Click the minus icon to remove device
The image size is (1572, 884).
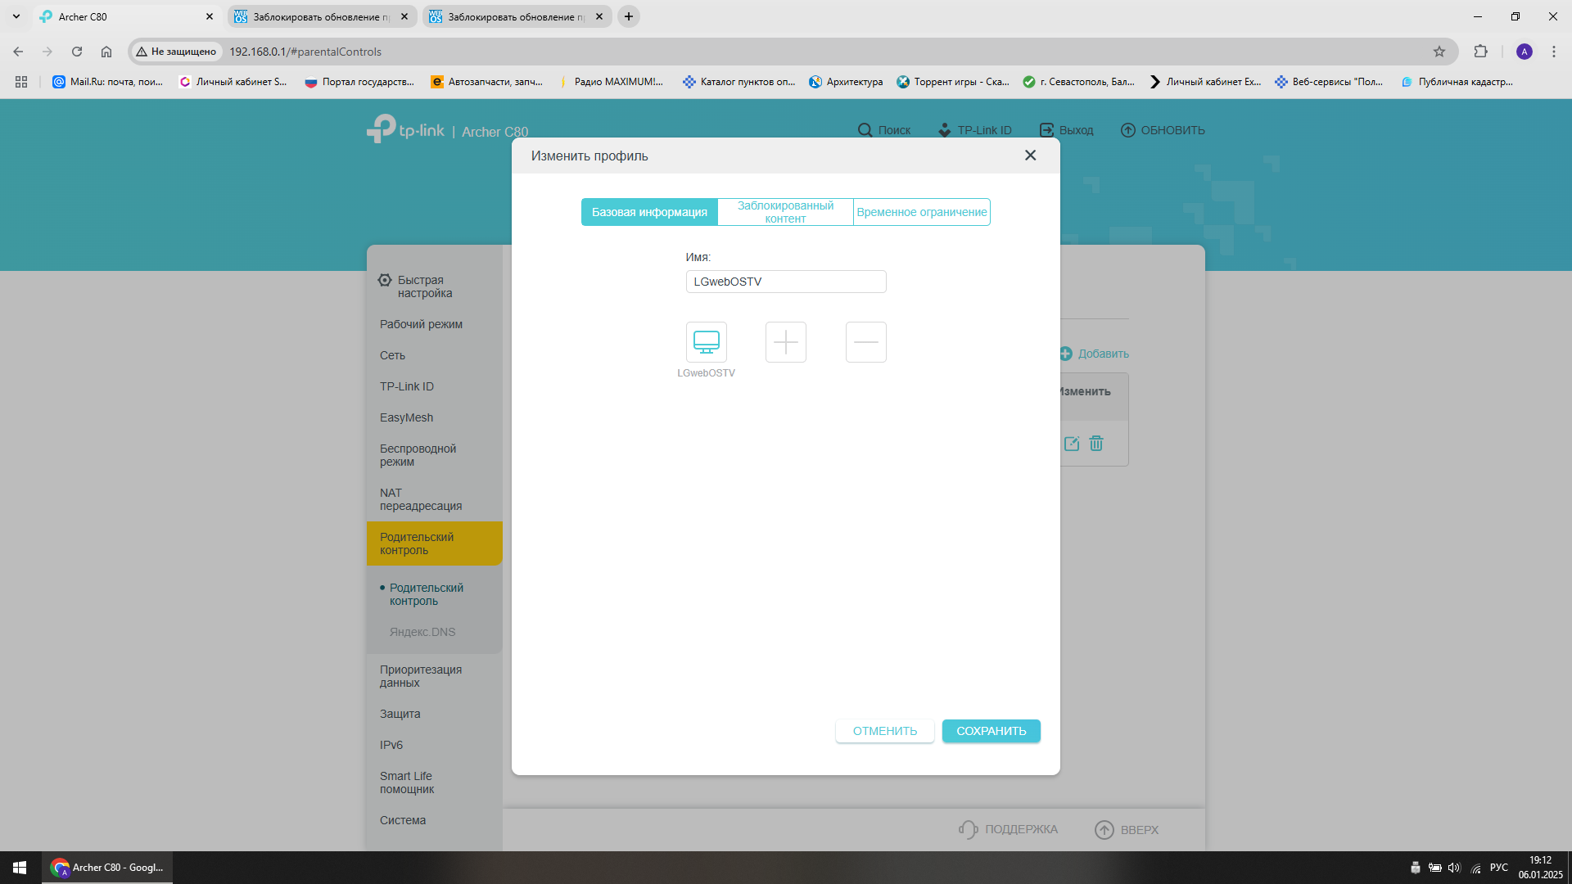865,341
